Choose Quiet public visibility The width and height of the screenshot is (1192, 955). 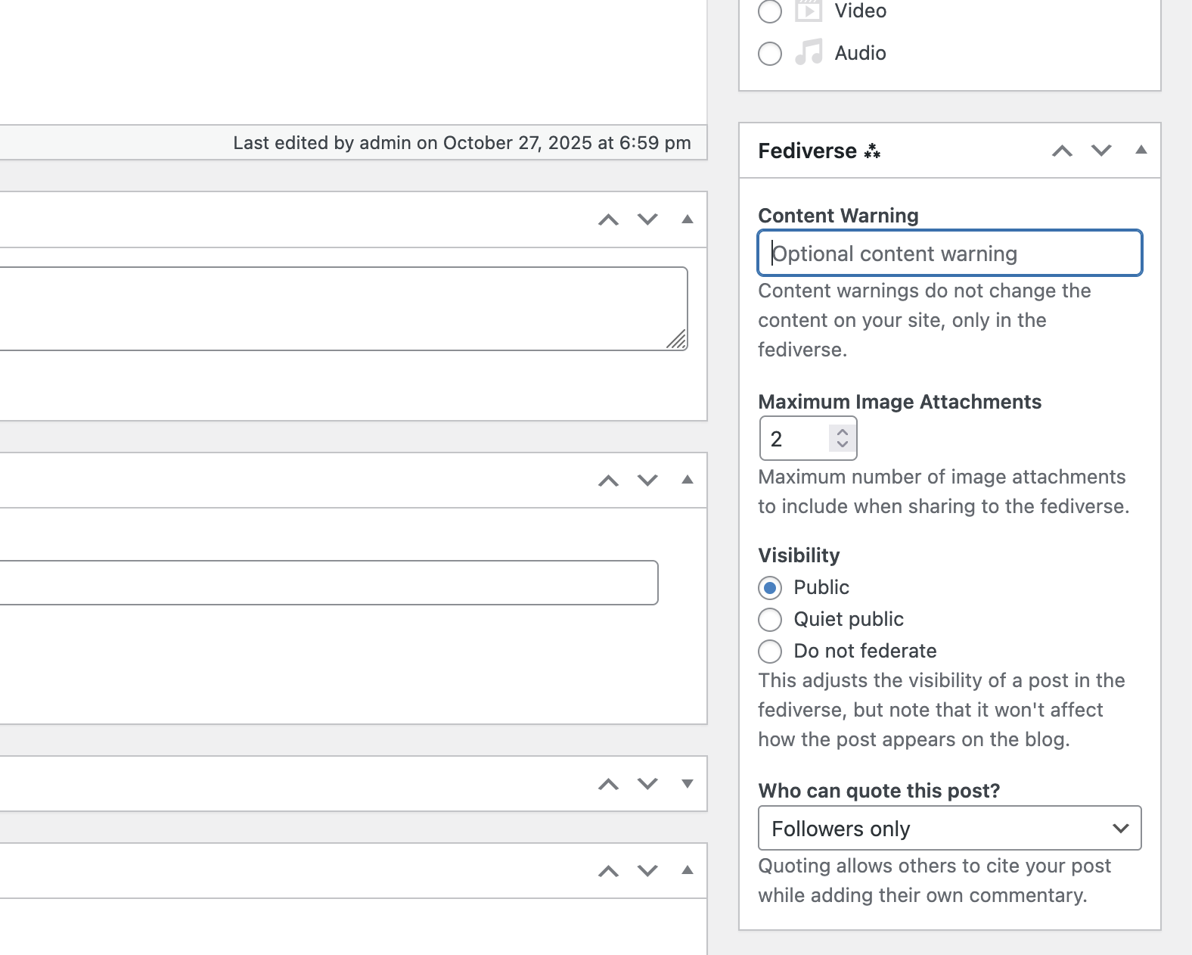(x=770, y=620)
